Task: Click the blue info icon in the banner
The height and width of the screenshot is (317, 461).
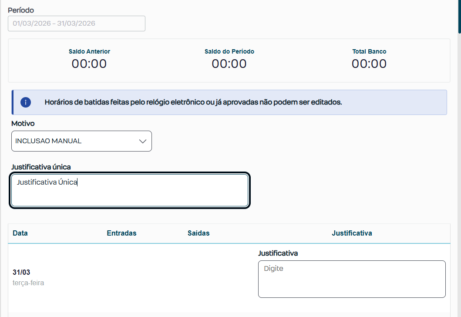Action: click(26, 102)
